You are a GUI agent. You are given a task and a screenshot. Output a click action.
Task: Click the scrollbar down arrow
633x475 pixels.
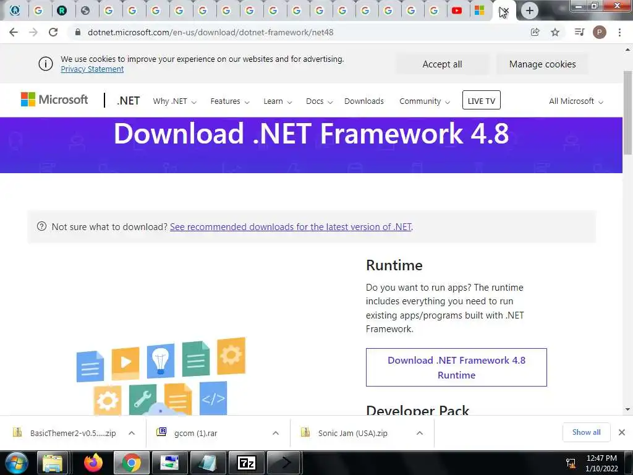(x=627, y=409)
